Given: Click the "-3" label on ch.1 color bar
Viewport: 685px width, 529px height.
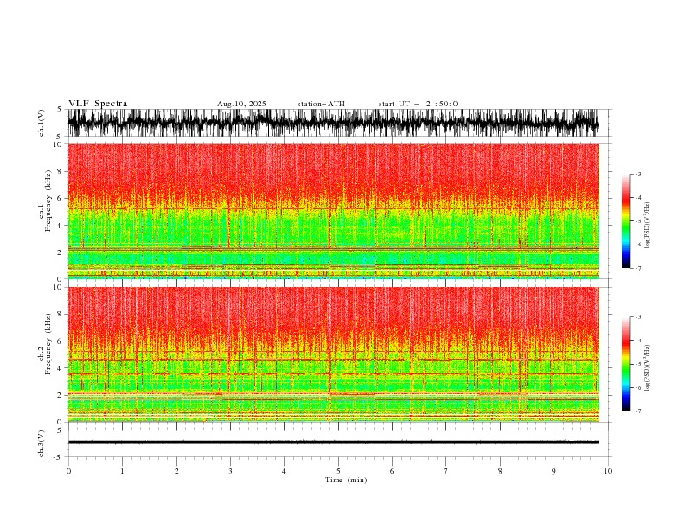Looking at the screenshot, I should point(638,174).
